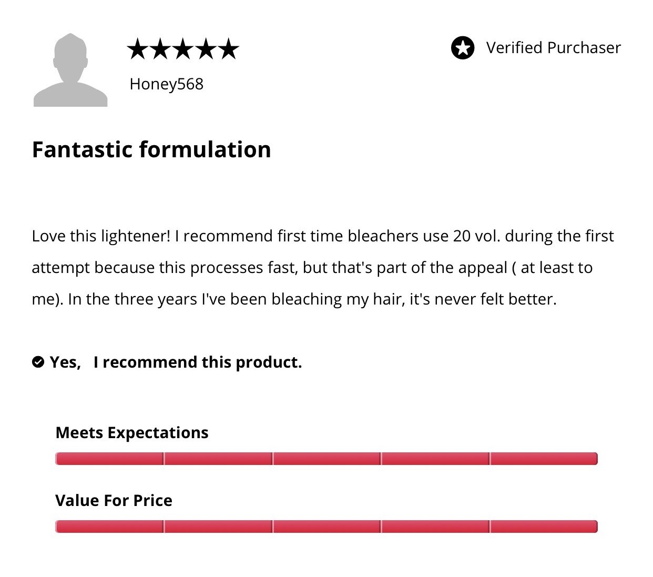
Task: Click the Meets Expectations heading
Action: (x=132, y=433)
